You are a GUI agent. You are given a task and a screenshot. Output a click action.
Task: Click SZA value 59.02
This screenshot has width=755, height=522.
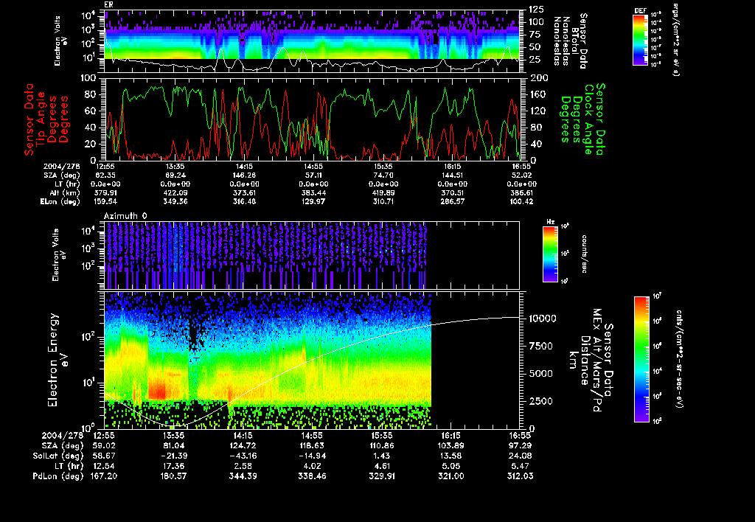103,446
